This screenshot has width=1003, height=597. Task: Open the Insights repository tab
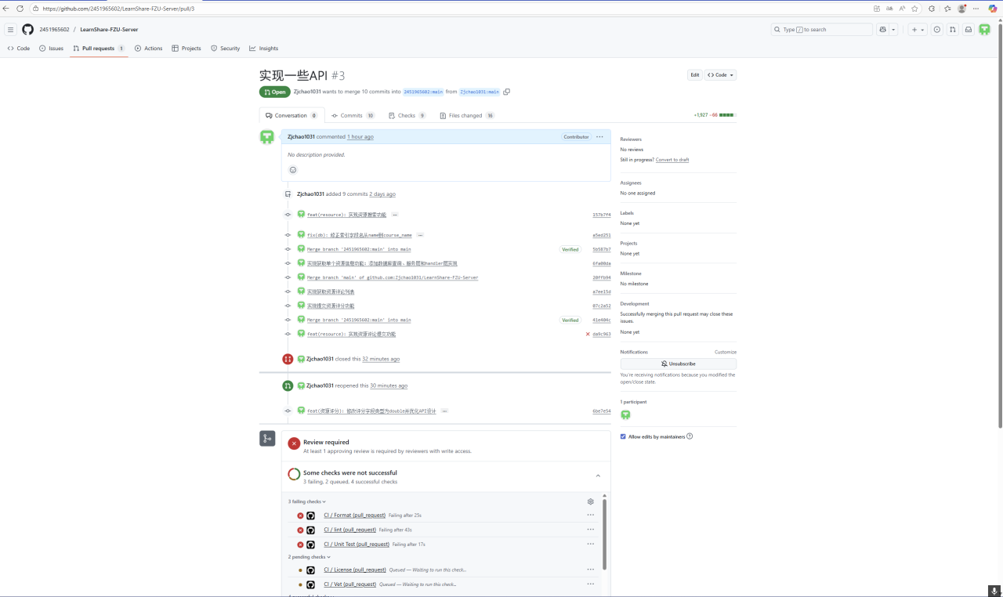pos(264,49)
